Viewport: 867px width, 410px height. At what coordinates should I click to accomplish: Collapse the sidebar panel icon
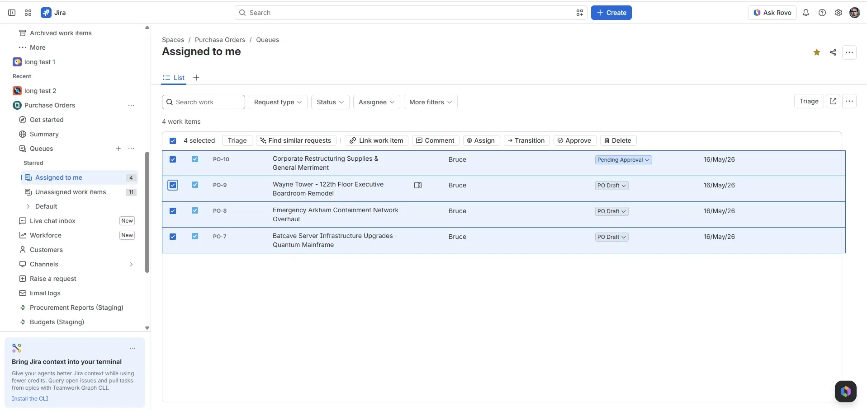pos(12,13)
